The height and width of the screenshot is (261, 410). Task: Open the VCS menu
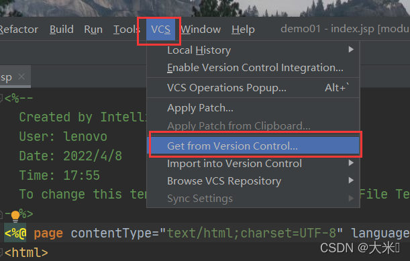pyautogui.click(x=160, y=30)
